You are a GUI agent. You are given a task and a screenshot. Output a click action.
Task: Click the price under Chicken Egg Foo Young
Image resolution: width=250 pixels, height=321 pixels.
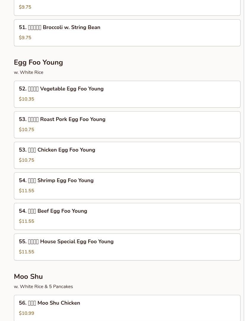point(27,160)
